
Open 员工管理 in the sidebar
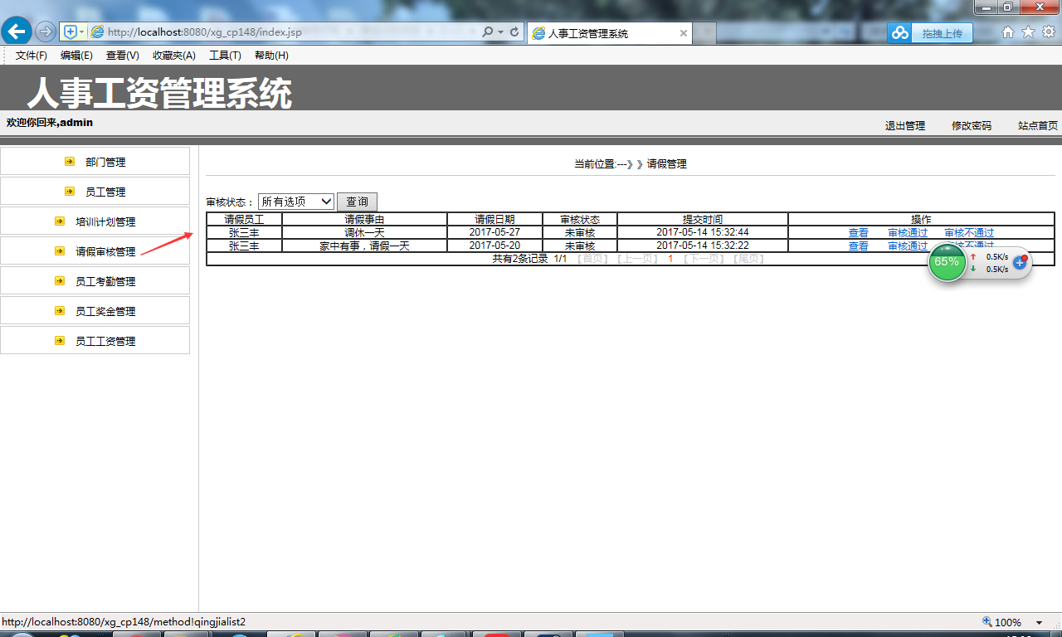pyautogui.click(x=105, y=192)
